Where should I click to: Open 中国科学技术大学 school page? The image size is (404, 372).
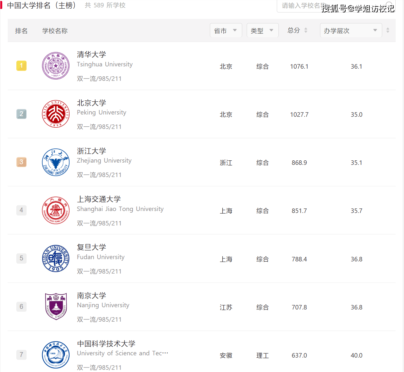coord(106,343)
